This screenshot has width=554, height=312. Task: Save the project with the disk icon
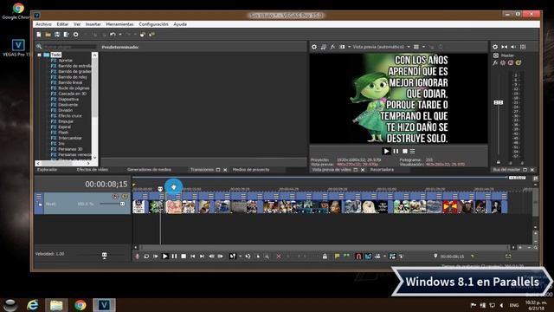tap(57, 35)
